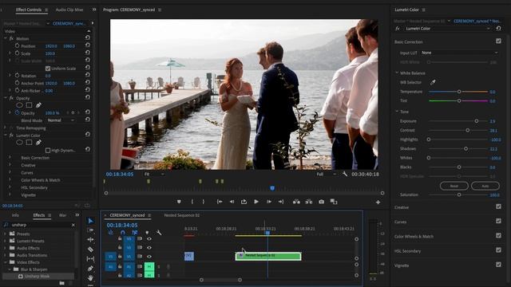Select the Track Select Forward tool
Image resolution: width=511 pixels, height=287 pixels.
point(90,230)
